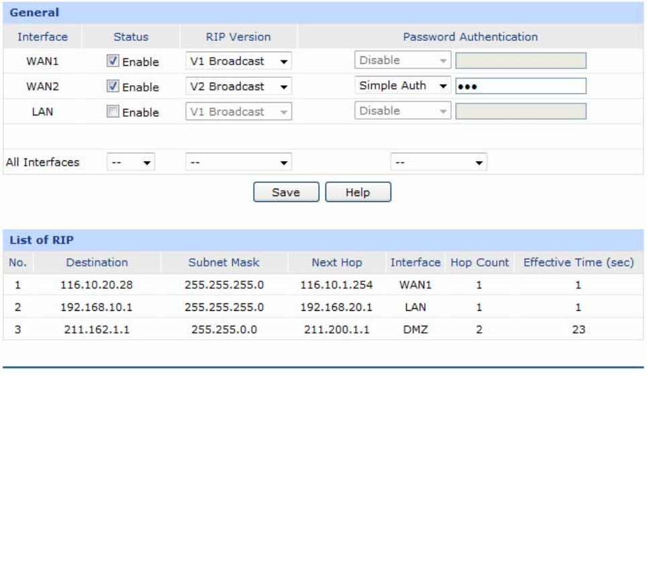Open WAN2 RIP Version dropdown

point(238,87)
